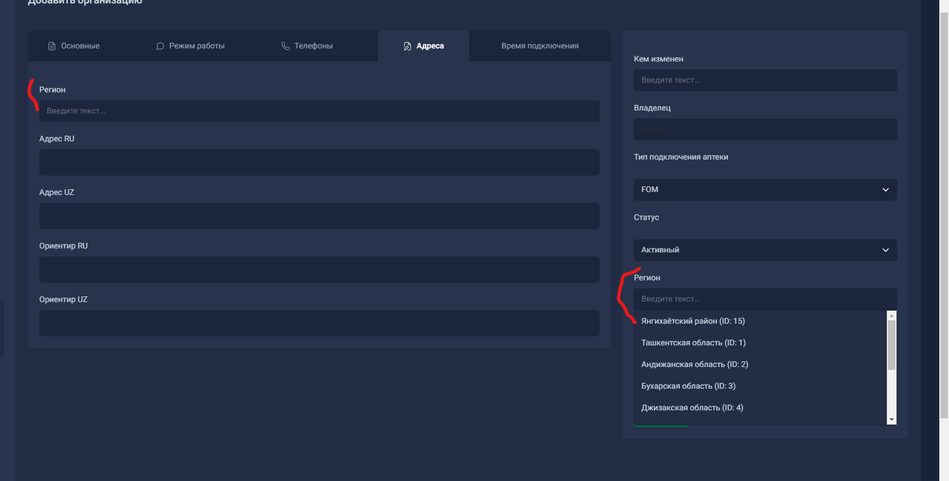
Task: Click the Адрес RU text field
Action: (x=319, y=162)
